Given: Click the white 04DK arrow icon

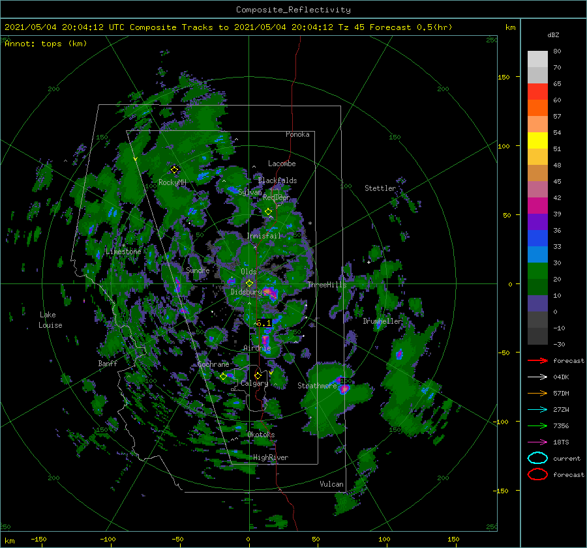Looking at the screenshot, I should click(x=537, y=377).
